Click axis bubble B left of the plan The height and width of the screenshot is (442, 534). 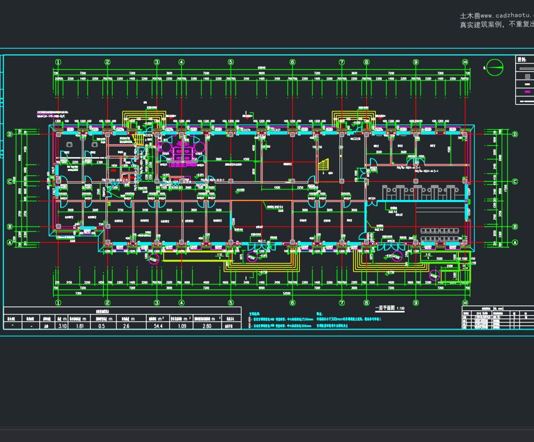tap(10, 227)
